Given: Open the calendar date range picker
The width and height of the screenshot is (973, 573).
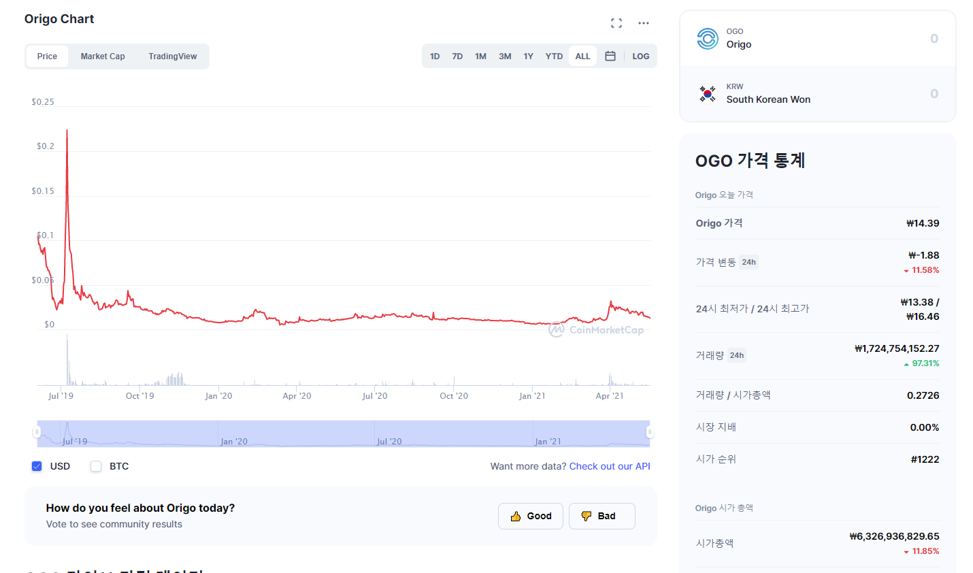Looking at the screenshot, I should tap(610, 56).
